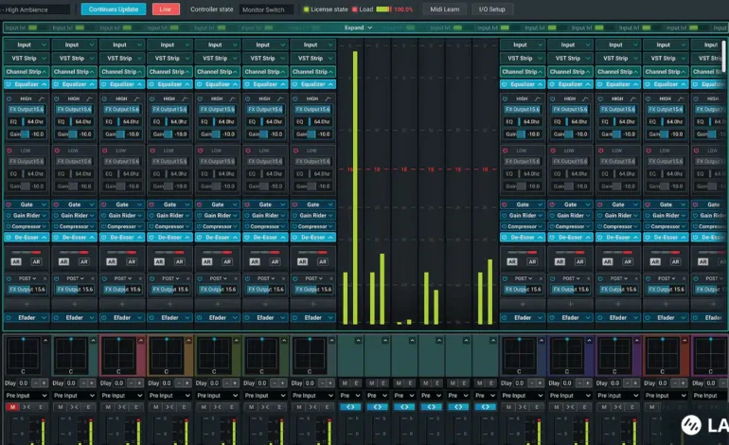Unmute the first channel with red M
The height and width of the screenshot is (445, 729).
[12, 407]
